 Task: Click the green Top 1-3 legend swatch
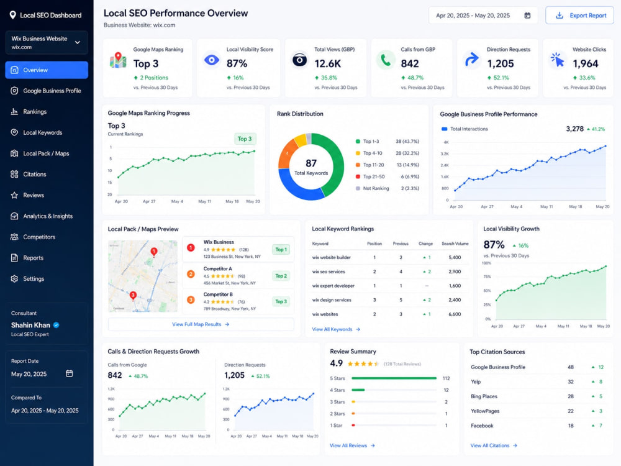pyautogui.click(x=358, y=141)
